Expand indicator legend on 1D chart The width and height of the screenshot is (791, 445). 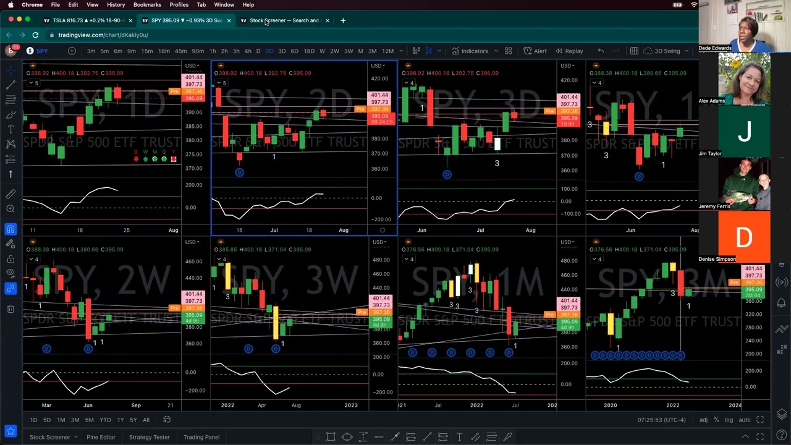click(x=33, y=83)
